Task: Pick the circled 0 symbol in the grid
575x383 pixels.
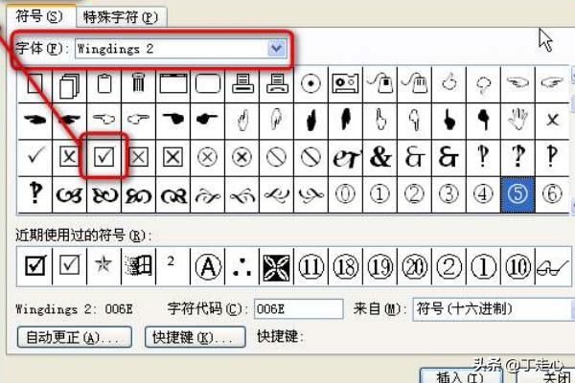Action: point(345,193)
